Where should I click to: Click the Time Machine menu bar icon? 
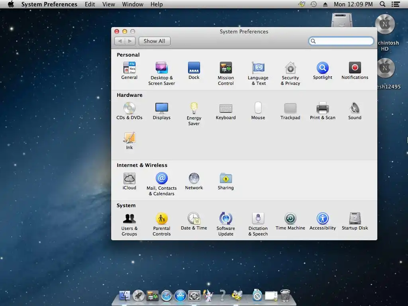(314, 4)
